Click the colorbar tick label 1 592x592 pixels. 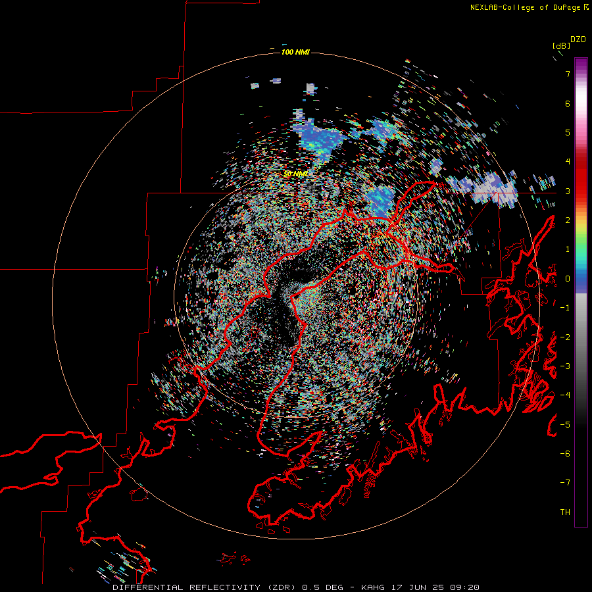point(568,249)
